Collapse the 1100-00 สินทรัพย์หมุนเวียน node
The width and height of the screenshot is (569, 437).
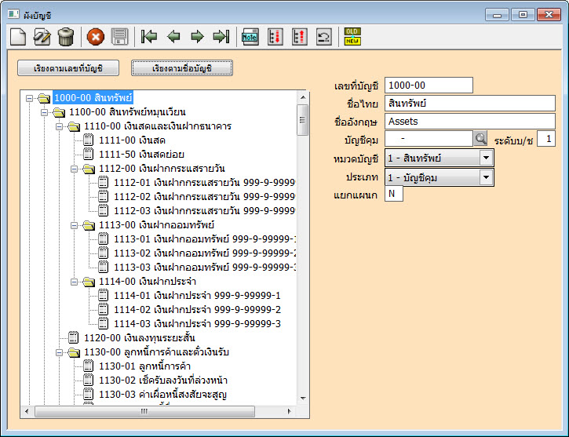(x=44, y=112)
